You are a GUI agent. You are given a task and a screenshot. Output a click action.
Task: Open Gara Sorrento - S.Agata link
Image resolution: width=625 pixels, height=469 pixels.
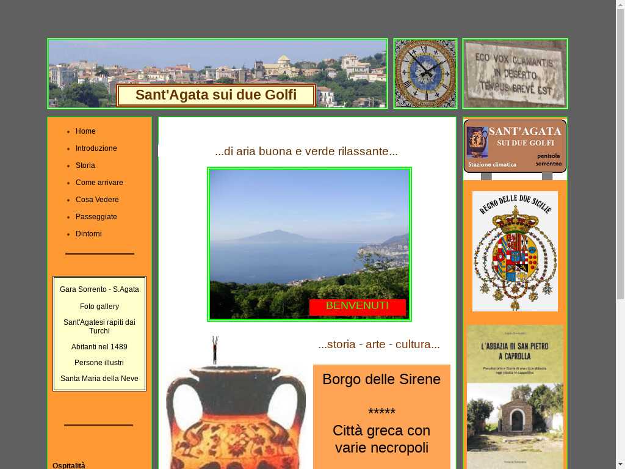[x=99, y=289]
